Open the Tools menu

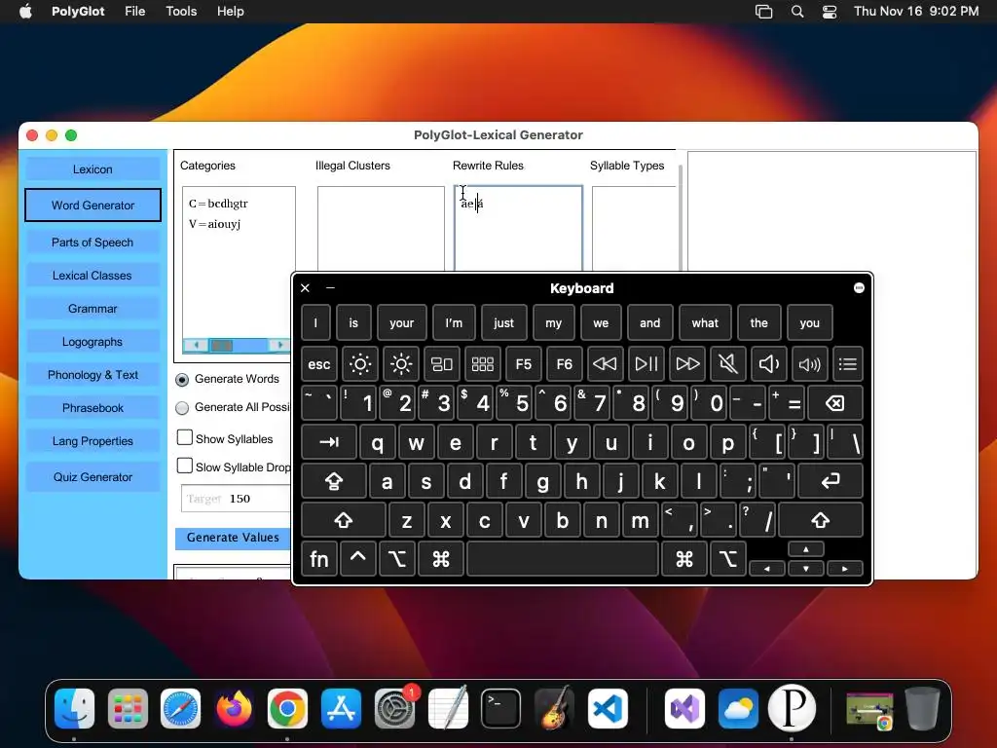(181, 12)
